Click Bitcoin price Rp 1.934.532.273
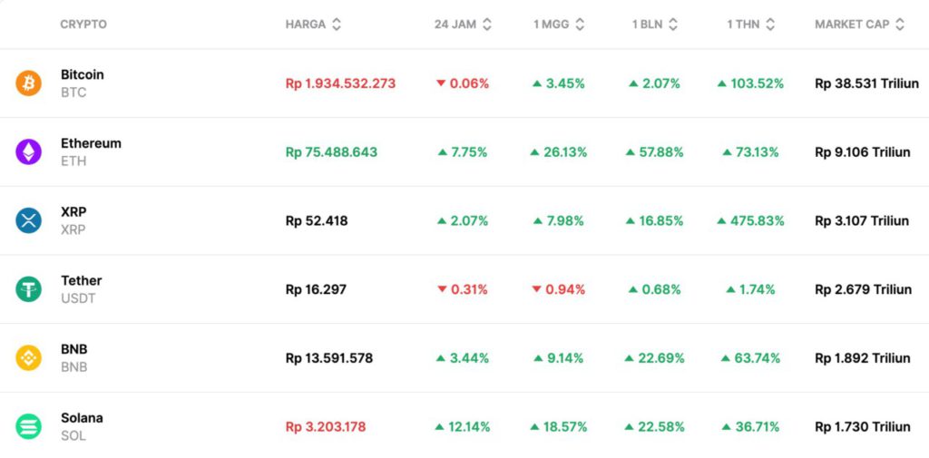The width and height of the screenshot is (929, 458). [340, 83]
